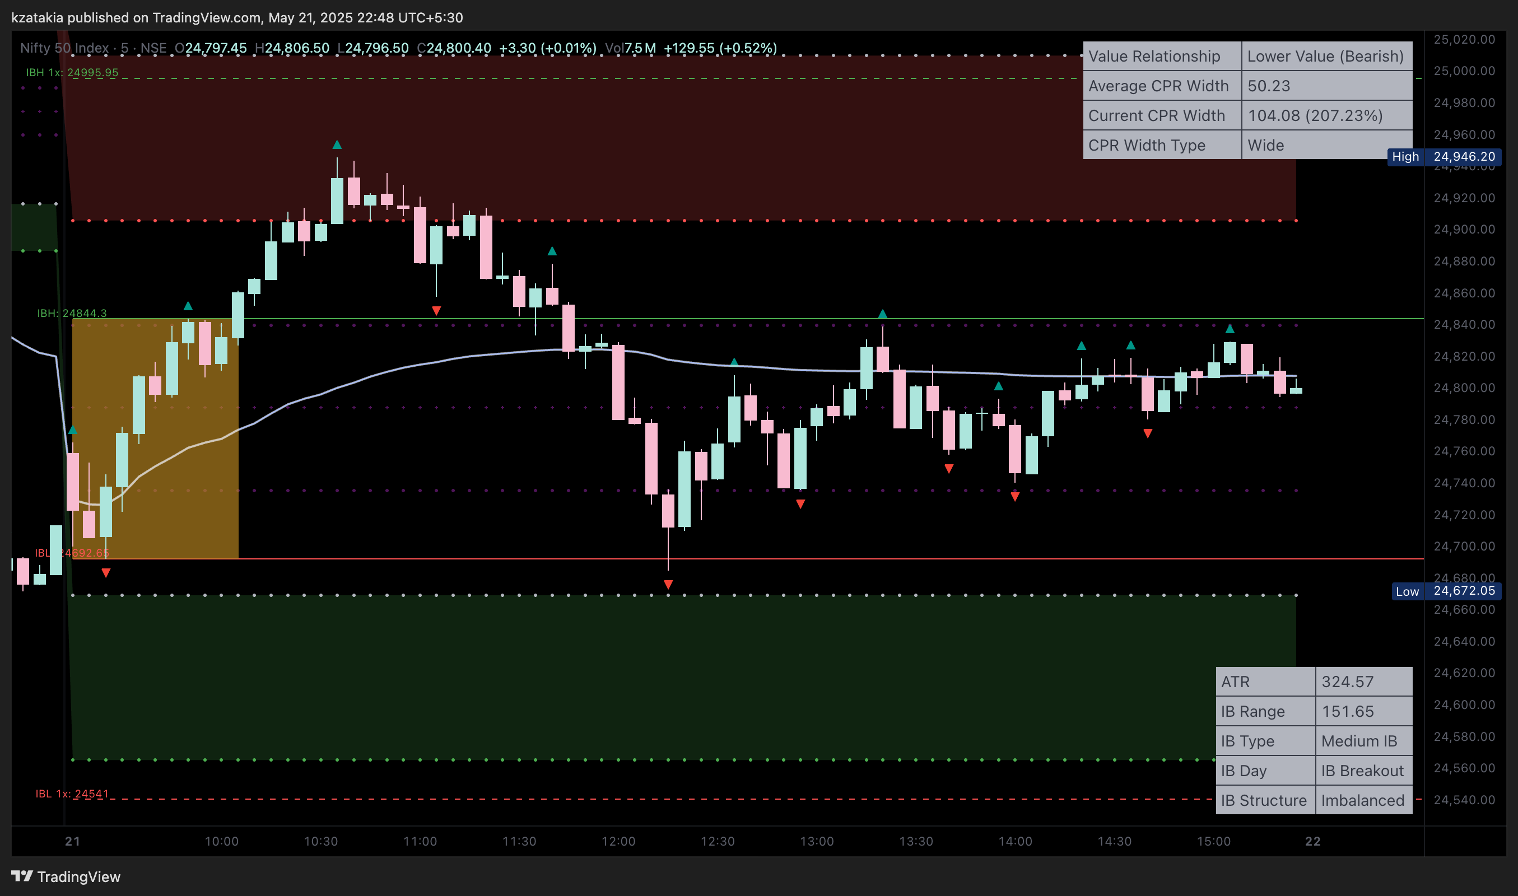The width and height of the screenshot is (1518, 896).
Task: Click the 24,540.00 price axis label
Action: point(1464,800)
